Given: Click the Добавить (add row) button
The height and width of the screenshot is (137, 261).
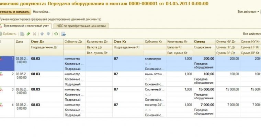Looking at the screenshot, I should tap(8, 34).
